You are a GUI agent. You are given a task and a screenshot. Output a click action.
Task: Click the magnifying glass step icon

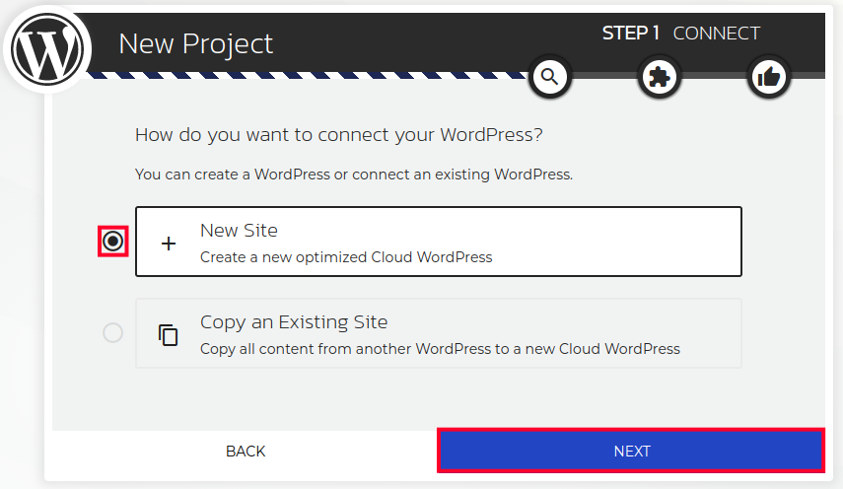(x=549, y=77)
